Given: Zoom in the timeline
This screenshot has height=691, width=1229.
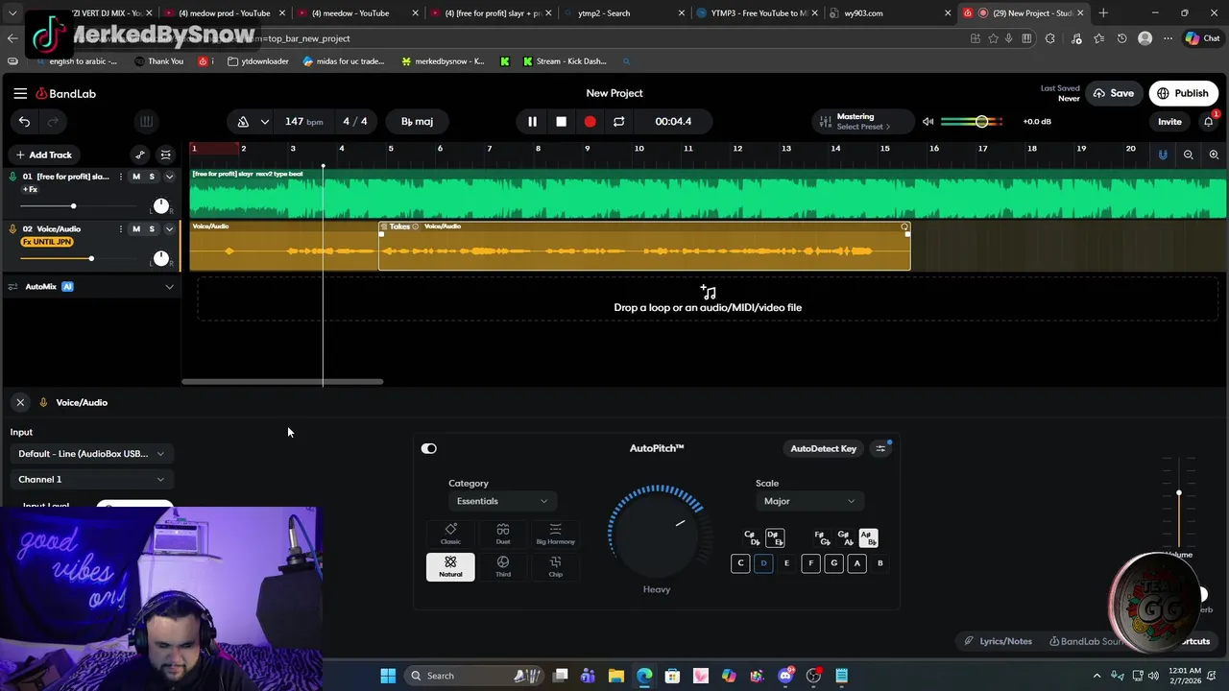Looking at the screenshot, I should coord(1214,155).
